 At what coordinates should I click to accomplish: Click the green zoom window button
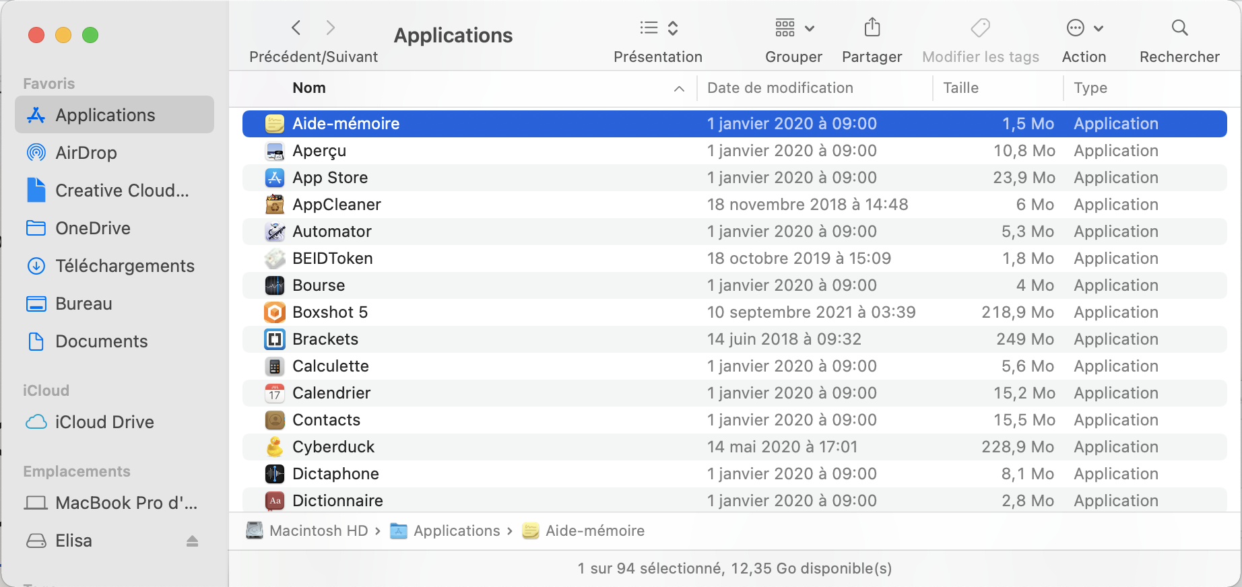(90, 35)
